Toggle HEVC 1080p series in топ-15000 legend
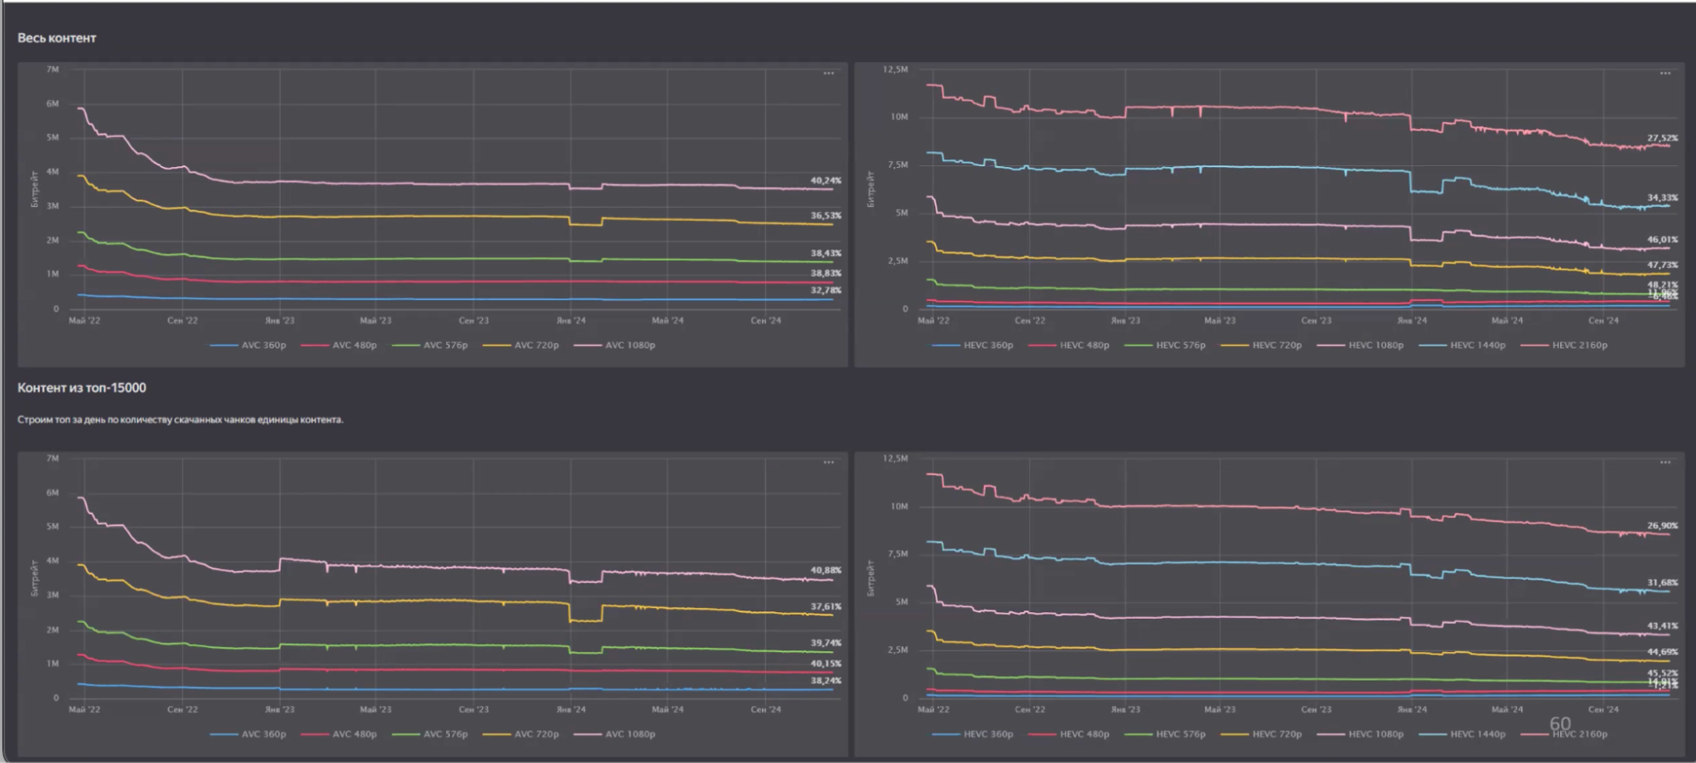1696x763 pixels. click(x=1360, y=734)
